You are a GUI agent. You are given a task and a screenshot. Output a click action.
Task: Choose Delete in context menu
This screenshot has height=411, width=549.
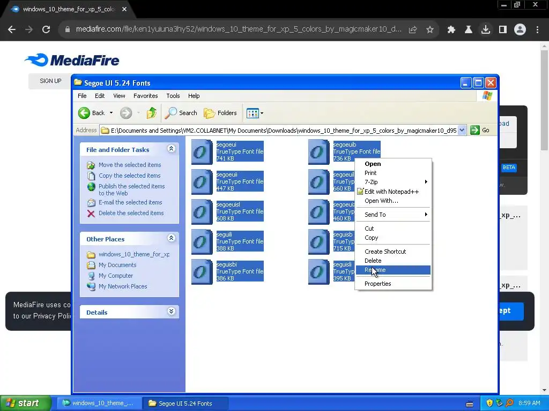pos(393,261)
